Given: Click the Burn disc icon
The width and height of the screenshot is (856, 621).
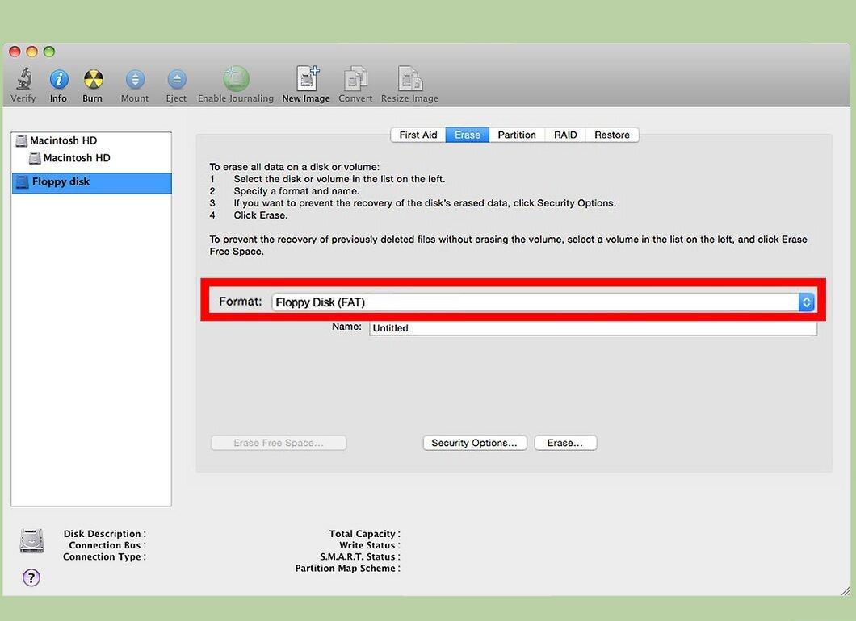Looking at the screenshot, I should [x=93, y=80].
